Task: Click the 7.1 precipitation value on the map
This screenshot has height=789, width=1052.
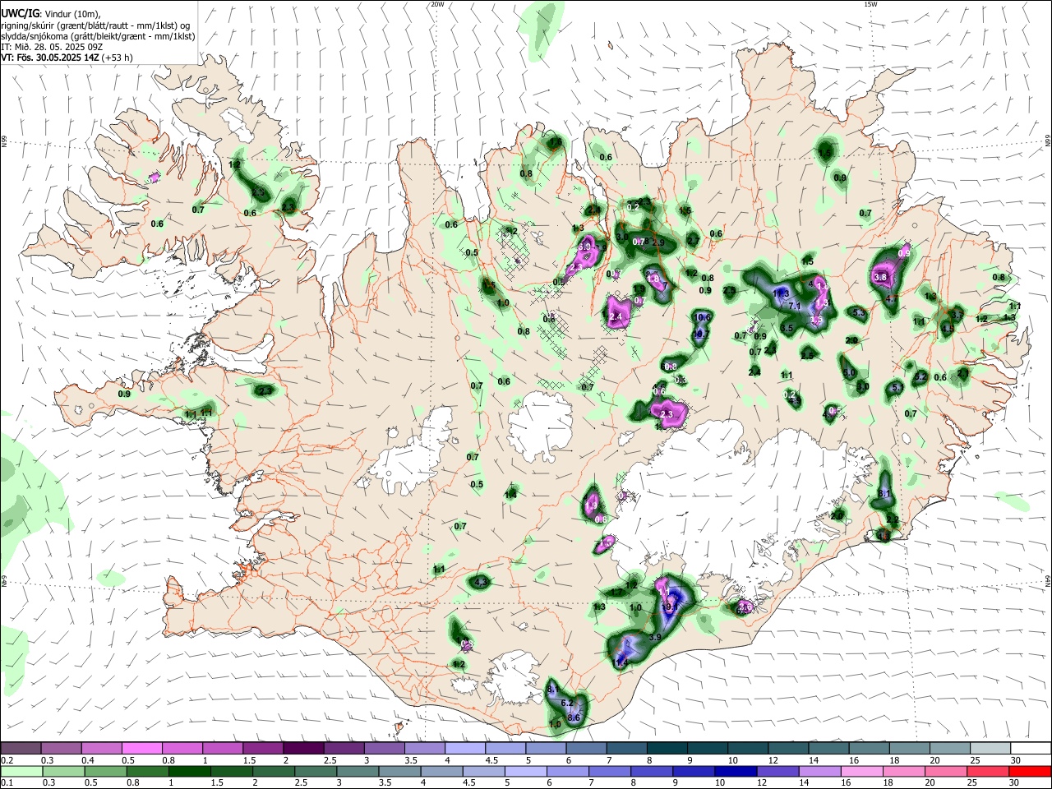Action: click(794, 306)
